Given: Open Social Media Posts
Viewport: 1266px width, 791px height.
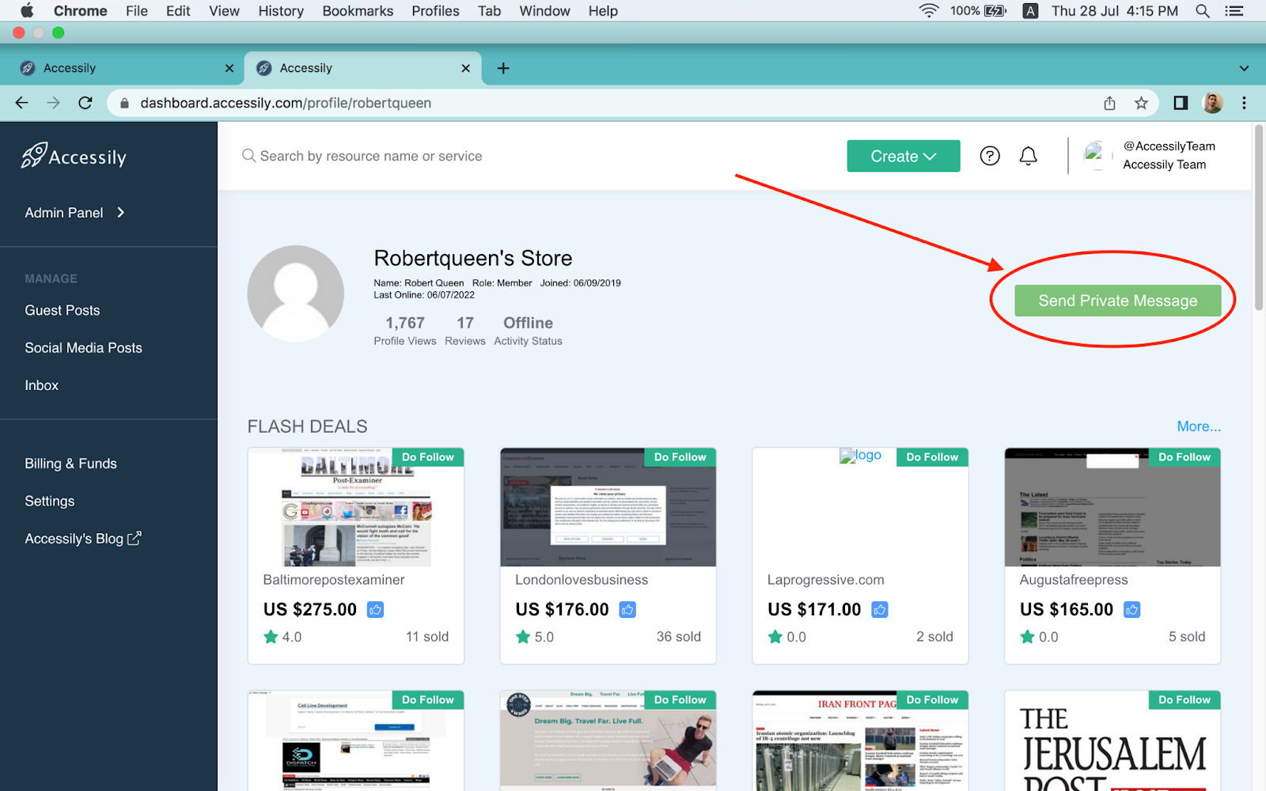Looking at the screenshot, I should point(83,347).
